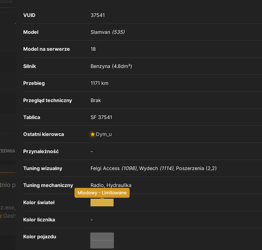This screenshot has height=250, width=262.
Task: Click the Radio, Hydraulika mechanical tuning value
Action: point(111,185)
